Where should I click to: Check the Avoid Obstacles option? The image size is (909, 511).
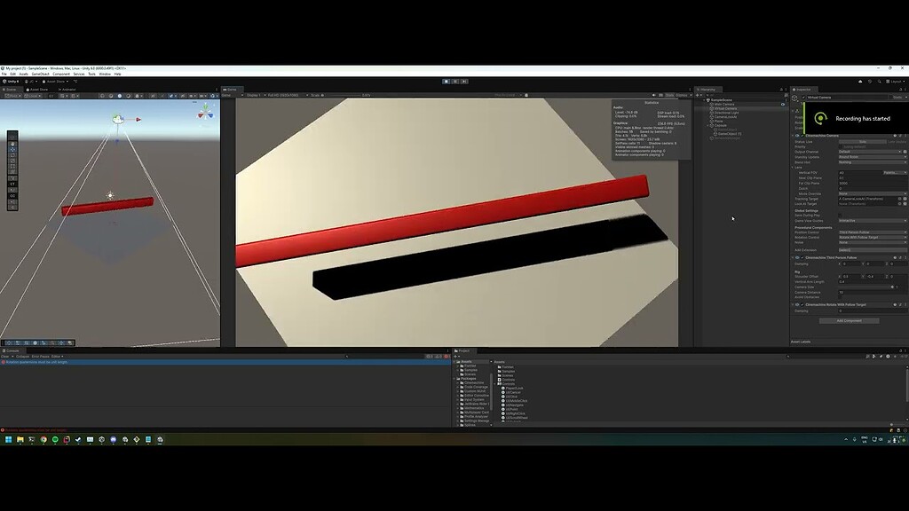839,296
